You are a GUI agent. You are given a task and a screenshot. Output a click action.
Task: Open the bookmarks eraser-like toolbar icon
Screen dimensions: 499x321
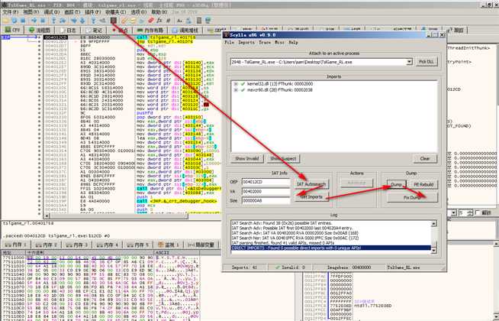tap(151, 21)
